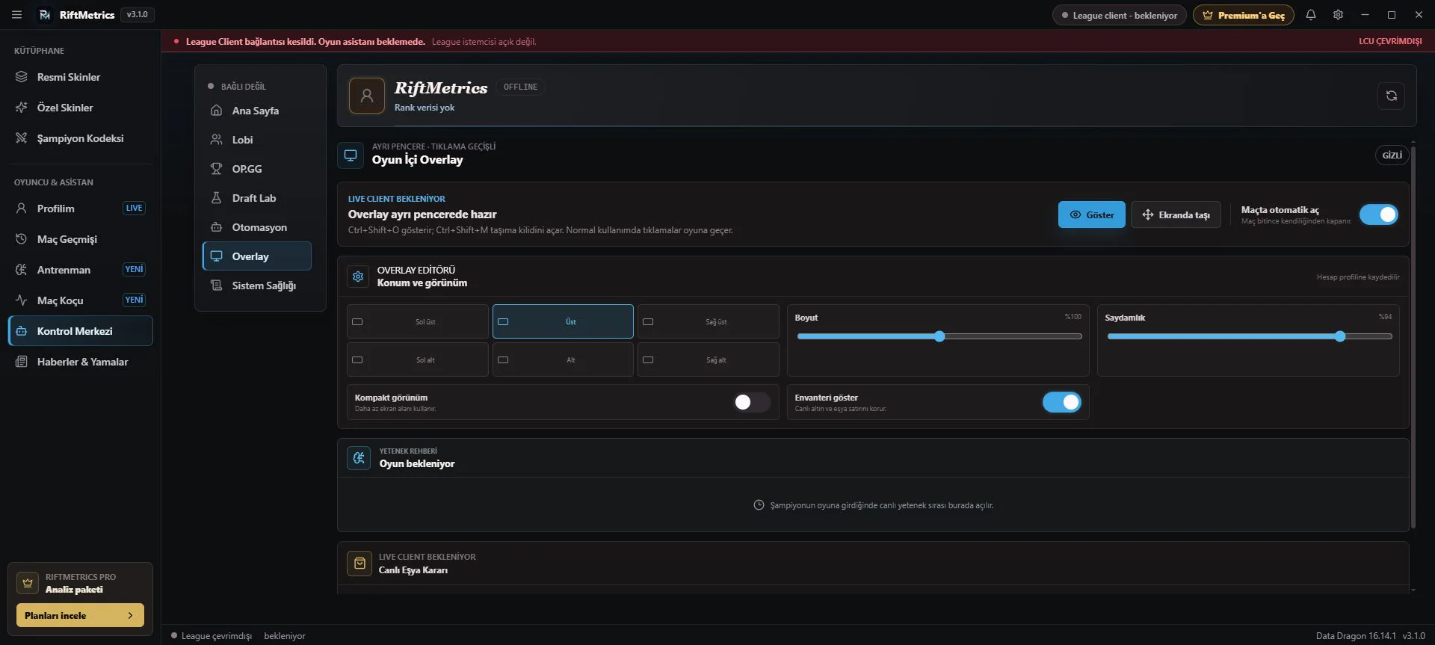Click the Maç Koçu pulse icon
Screen dimensions: 1435x645
coord(21,300)
